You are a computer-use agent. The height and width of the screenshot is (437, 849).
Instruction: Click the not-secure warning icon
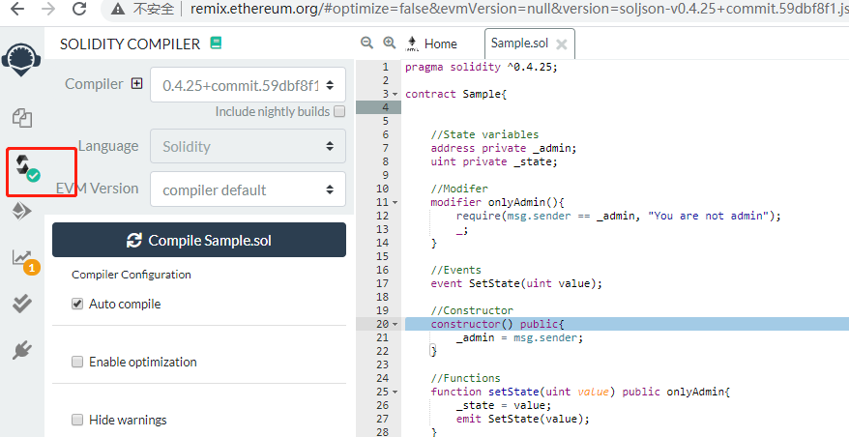(x=118, y=9)
